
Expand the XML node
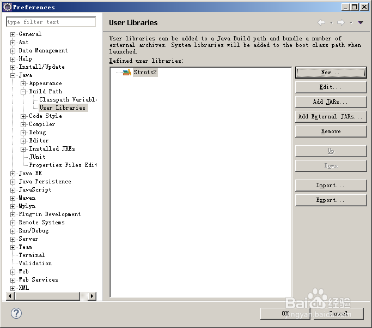13,289
